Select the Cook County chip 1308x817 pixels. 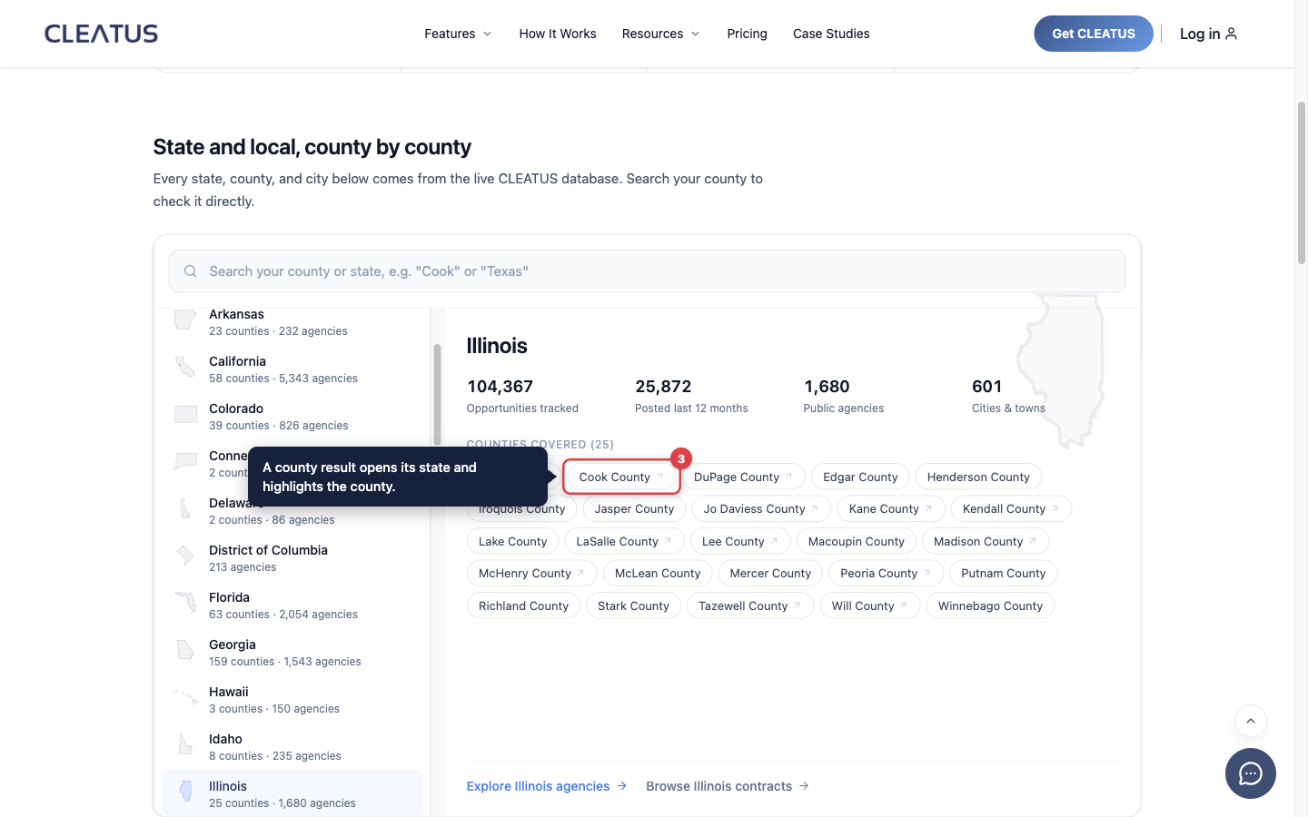click(621, 477)
